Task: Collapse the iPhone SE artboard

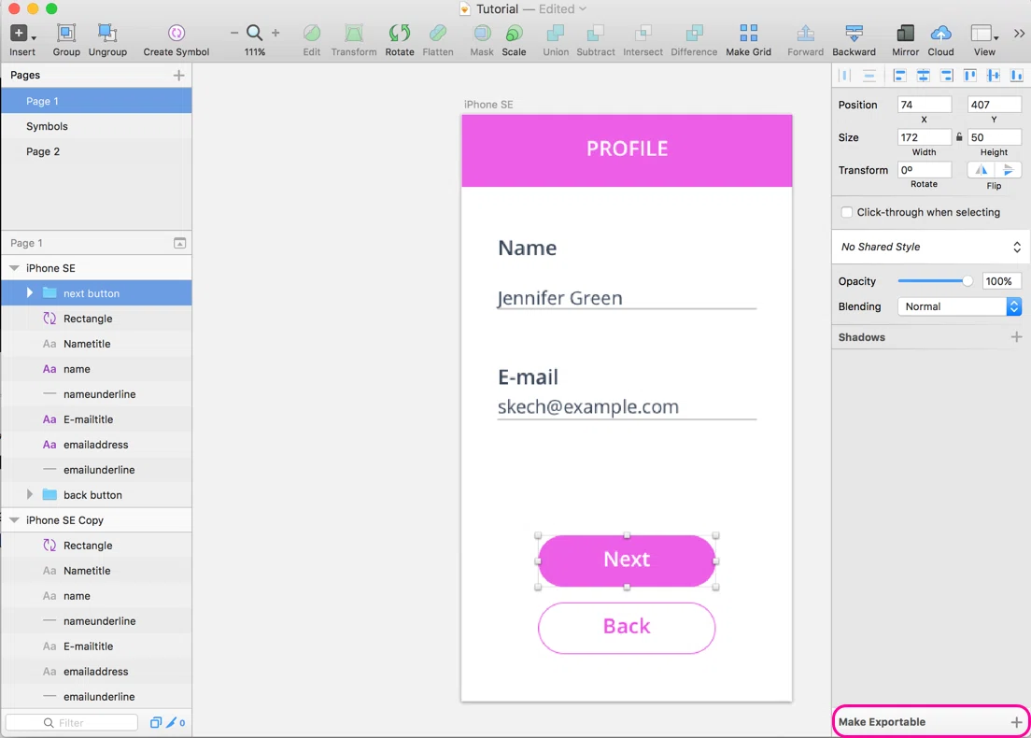Action: pyautogui.click(x=14, y=268)
